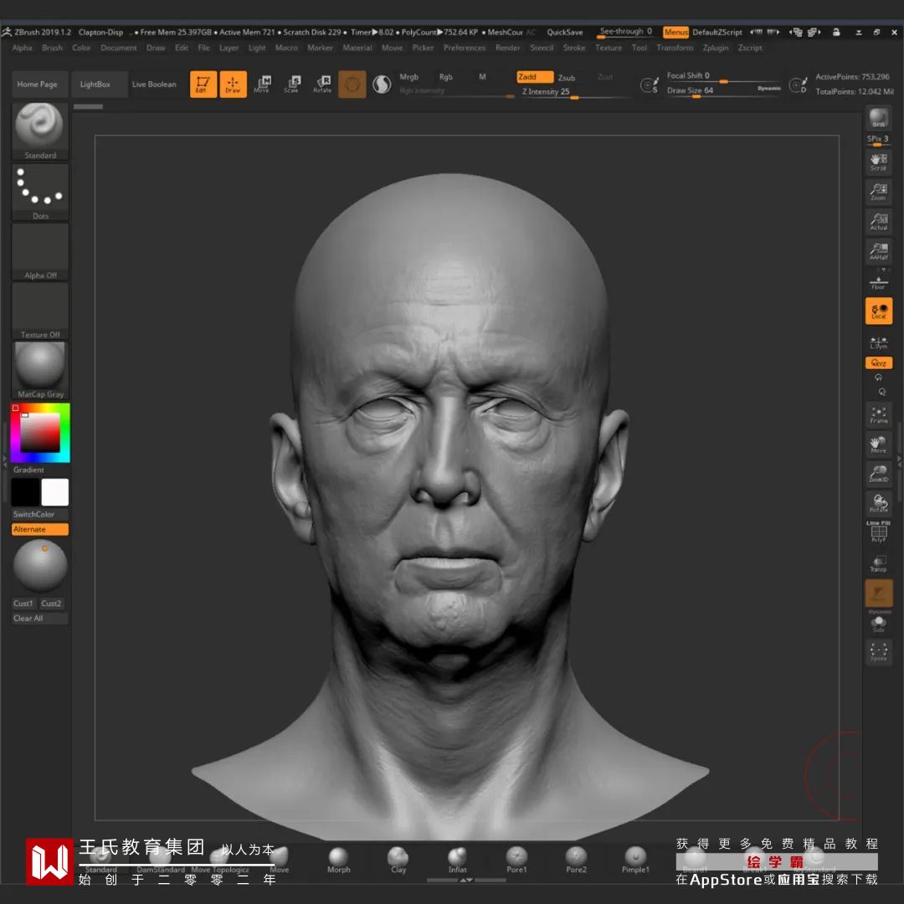Click the Move view icon on right shelf

click(879, 444)
